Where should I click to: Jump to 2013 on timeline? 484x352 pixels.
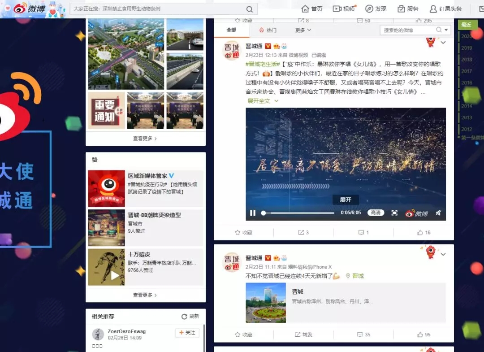pyautogui.click(x=467, y=117)
